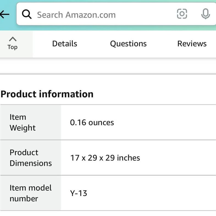Click the magnifying glass search icon
216x216 pixels.
(x=27, y=14)
